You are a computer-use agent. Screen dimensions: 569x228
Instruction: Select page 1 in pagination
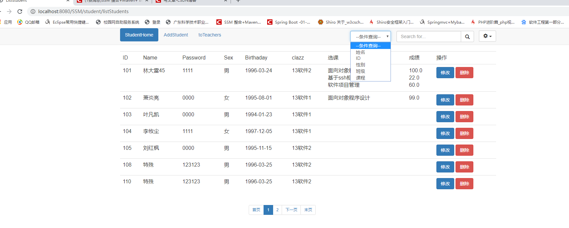point(268,210)
